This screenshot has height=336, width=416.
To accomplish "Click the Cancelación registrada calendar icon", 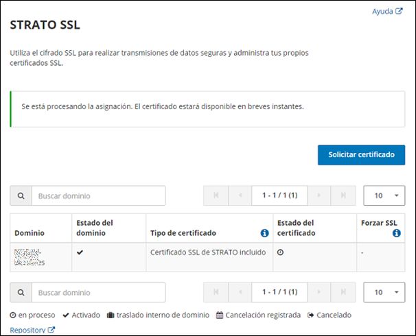I will click(220, 315).
